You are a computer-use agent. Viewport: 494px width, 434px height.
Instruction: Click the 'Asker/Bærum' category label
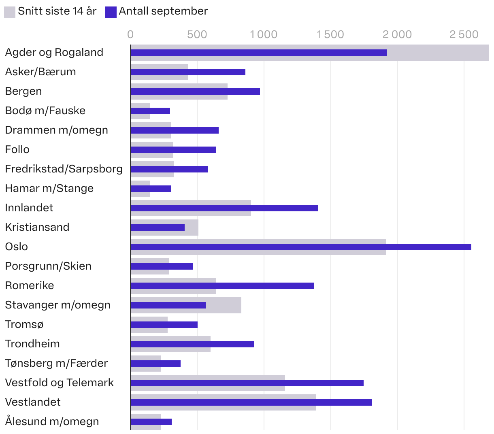tap(40, 72)
